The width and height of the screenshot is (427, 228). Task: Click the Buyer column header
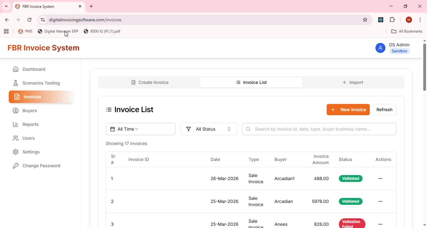281,160
